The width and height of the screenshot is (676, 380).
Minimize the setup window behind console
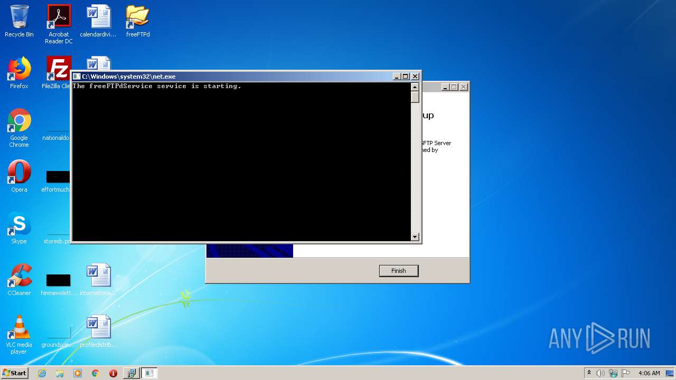coord(445,87)
